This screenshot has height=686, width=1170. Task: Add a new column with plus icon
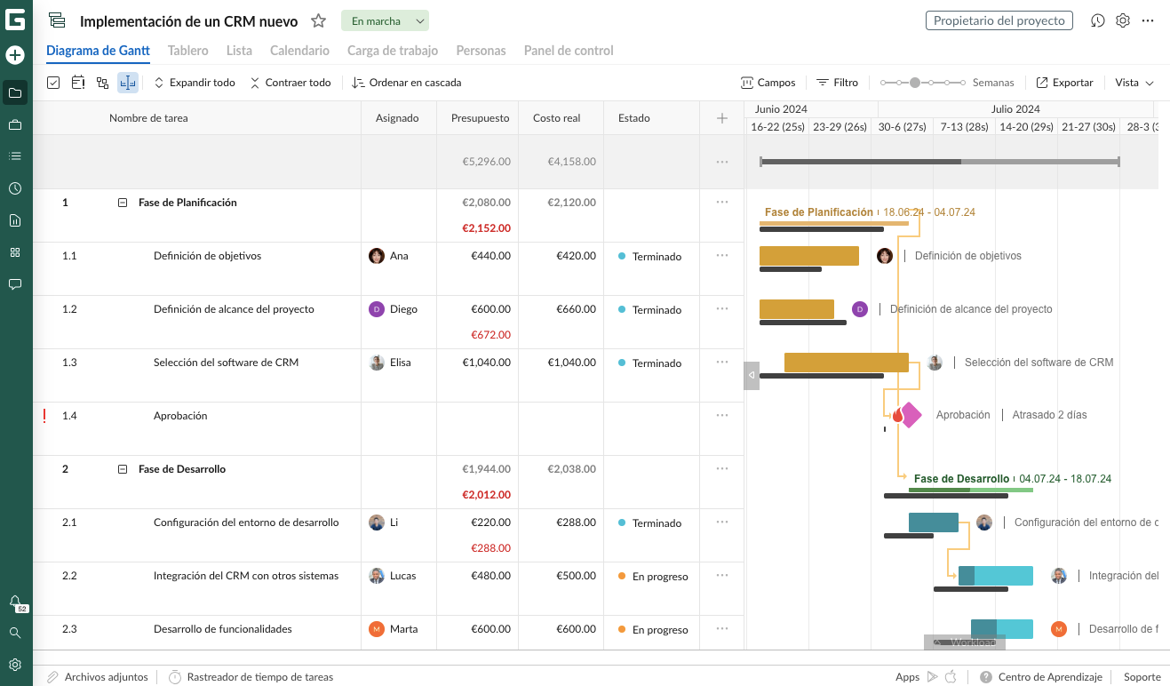tap(722, 118)
